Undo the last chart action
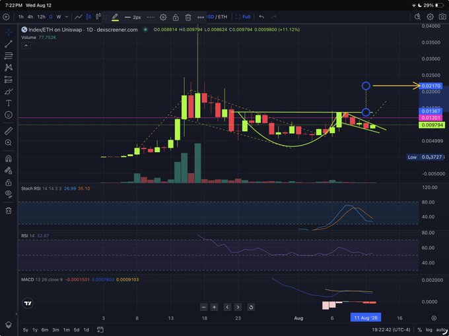Screen dimensions: 449x336 pos(261,17)
